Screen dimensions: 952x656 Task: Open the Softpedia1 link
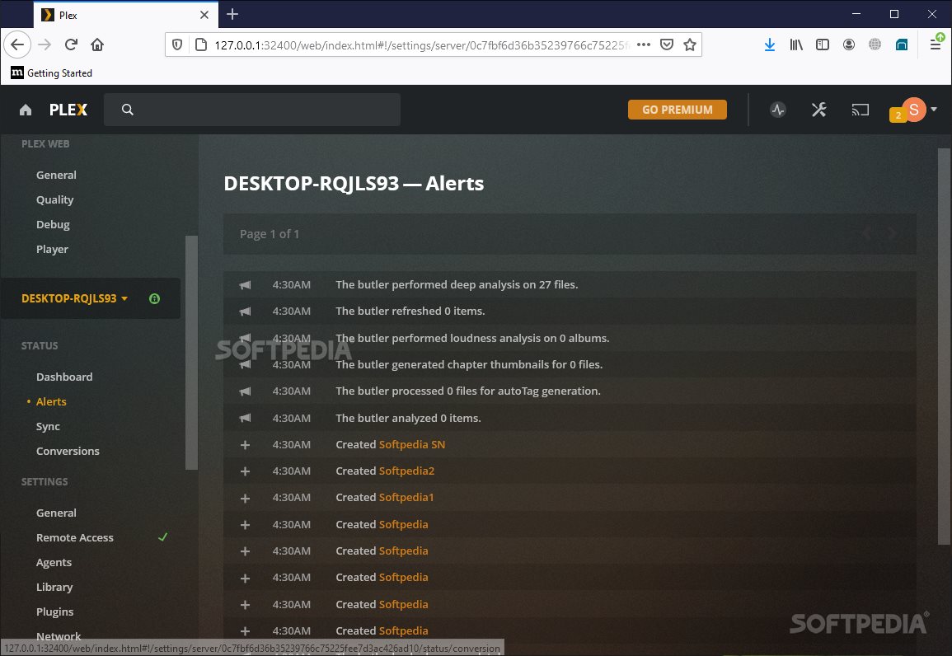(x=406, y=498)
